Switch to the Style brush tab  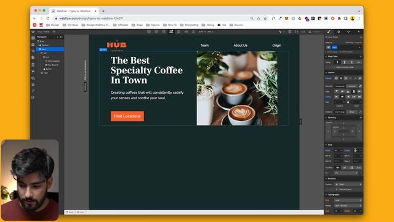click(329, 31)
